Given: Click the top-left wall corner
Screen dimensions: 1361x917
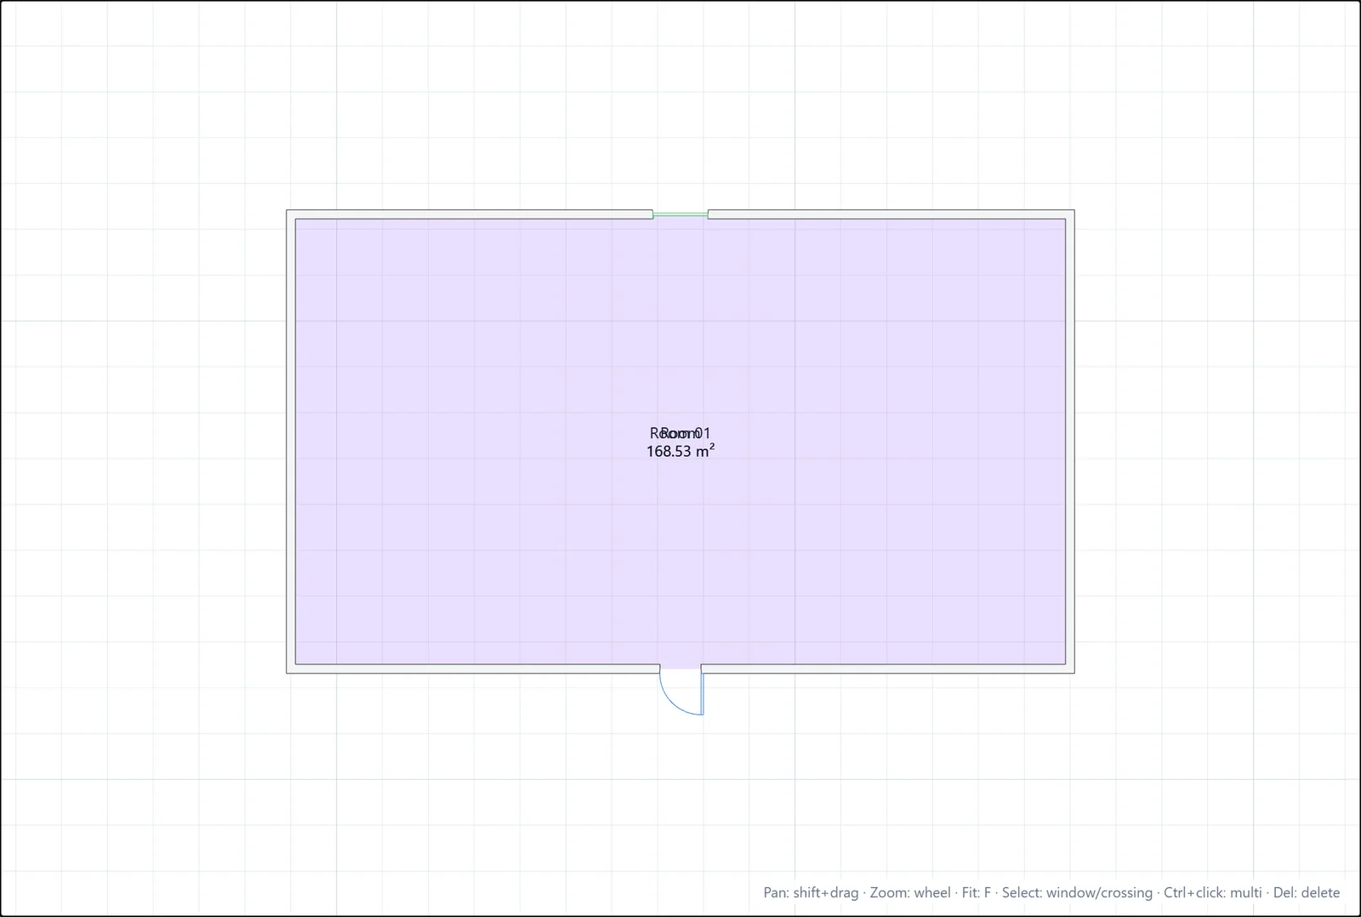Looking at the screenshot, I should [291, 214].
